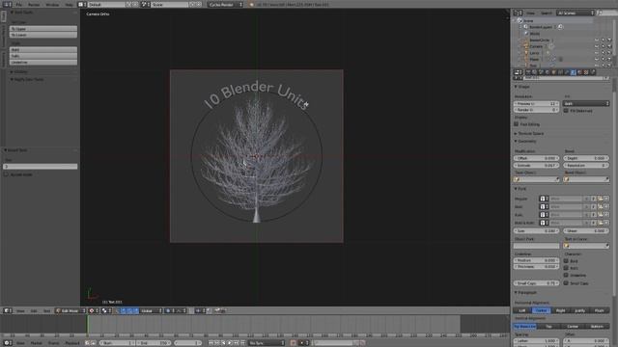618x347 pixels.
Task: Open properties editor type selector icon
Action: pyautogui.click(x=518, y=72)
